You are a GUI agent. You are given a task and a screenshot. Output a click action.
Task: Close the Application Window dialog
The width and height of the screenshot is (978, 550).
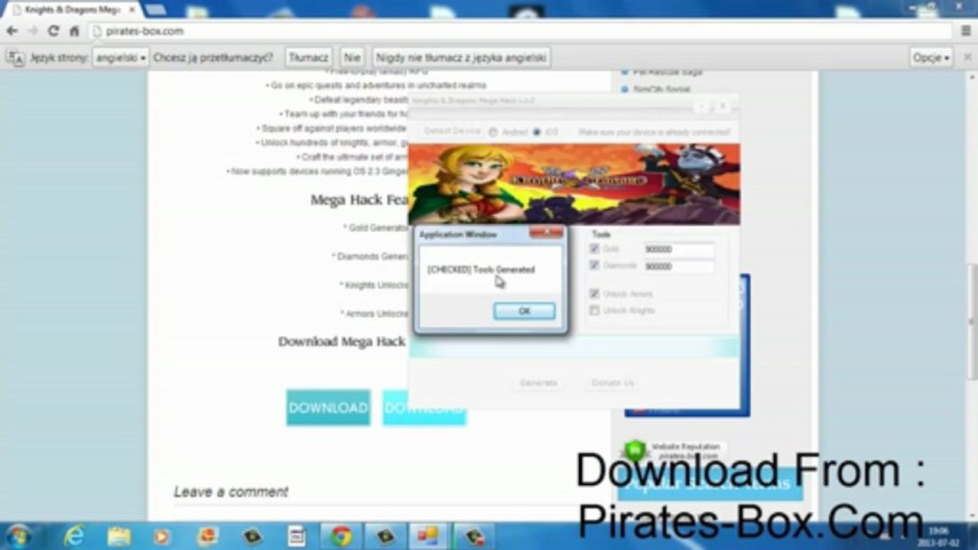coord(546,232)
